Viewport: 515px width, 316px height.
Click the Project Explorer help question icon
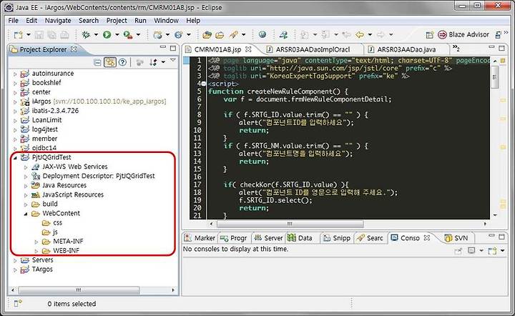122,62
